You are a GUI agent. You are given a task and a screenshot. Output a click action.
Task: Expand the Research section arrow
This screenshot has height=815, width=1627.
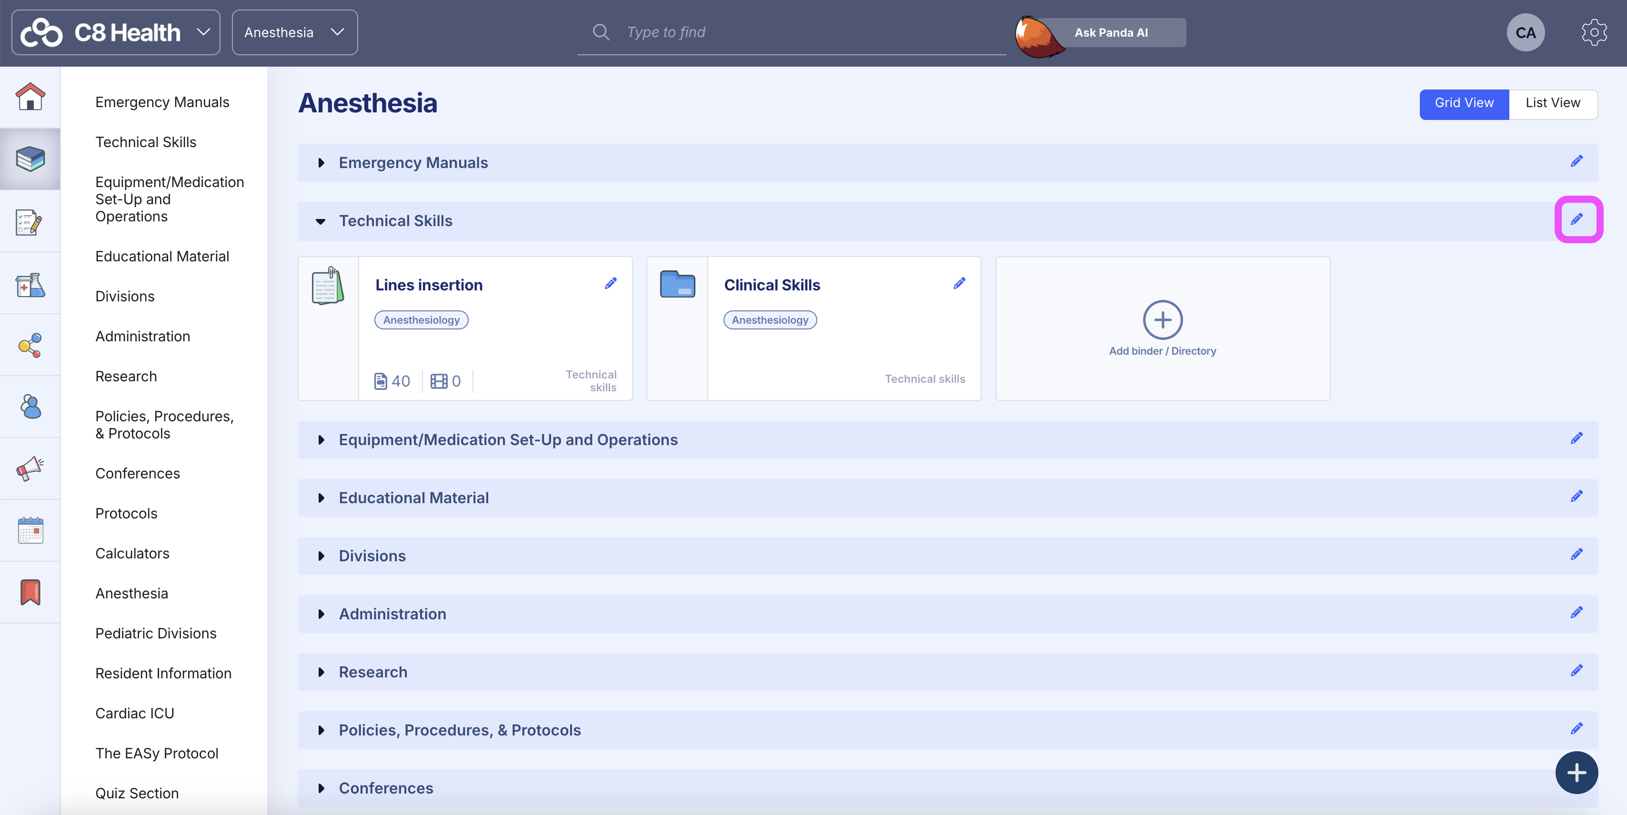tap(321, 672)
